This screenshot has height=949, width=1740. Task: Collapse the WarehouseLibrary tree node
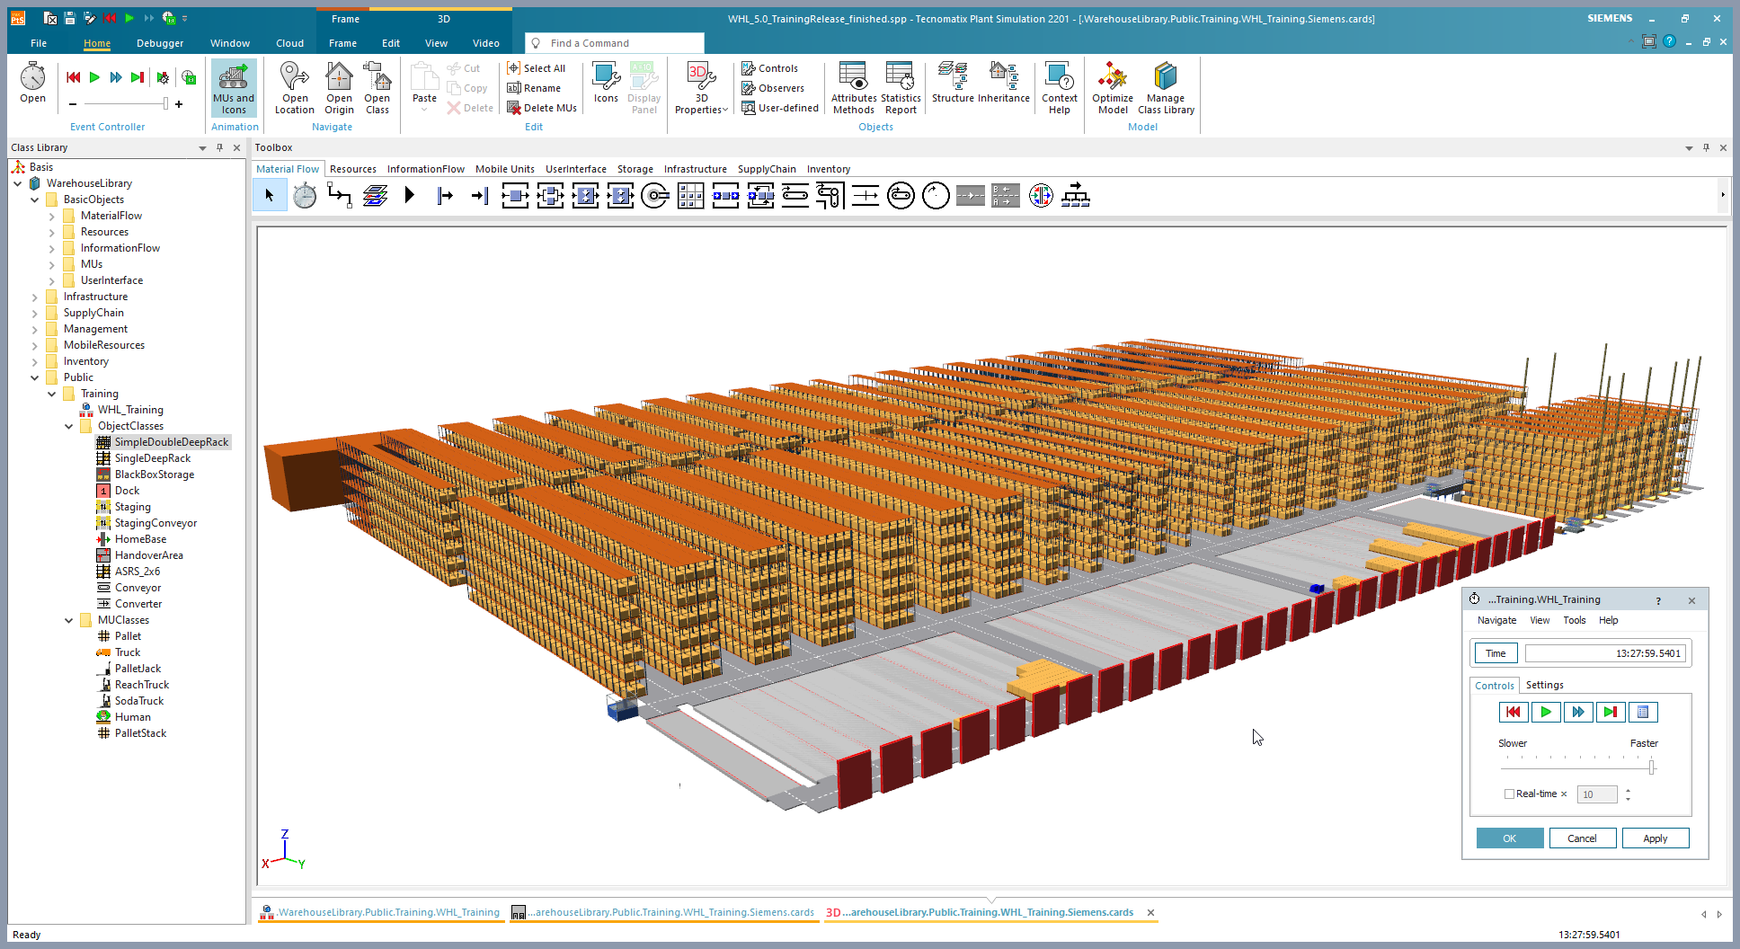coord(18,183)
